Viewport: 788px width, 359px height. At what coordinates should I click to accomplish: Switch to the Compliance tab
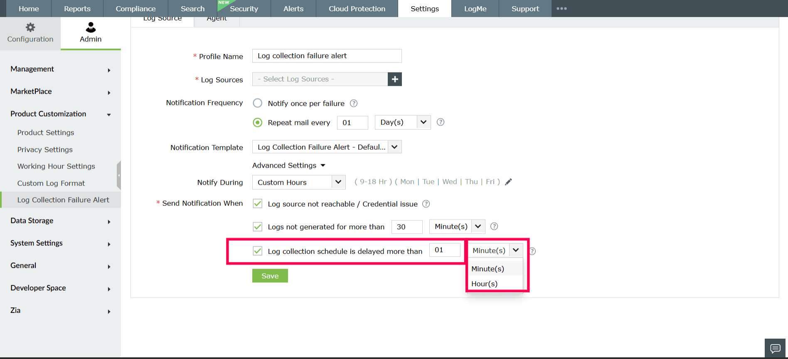(x=135, y=8)
